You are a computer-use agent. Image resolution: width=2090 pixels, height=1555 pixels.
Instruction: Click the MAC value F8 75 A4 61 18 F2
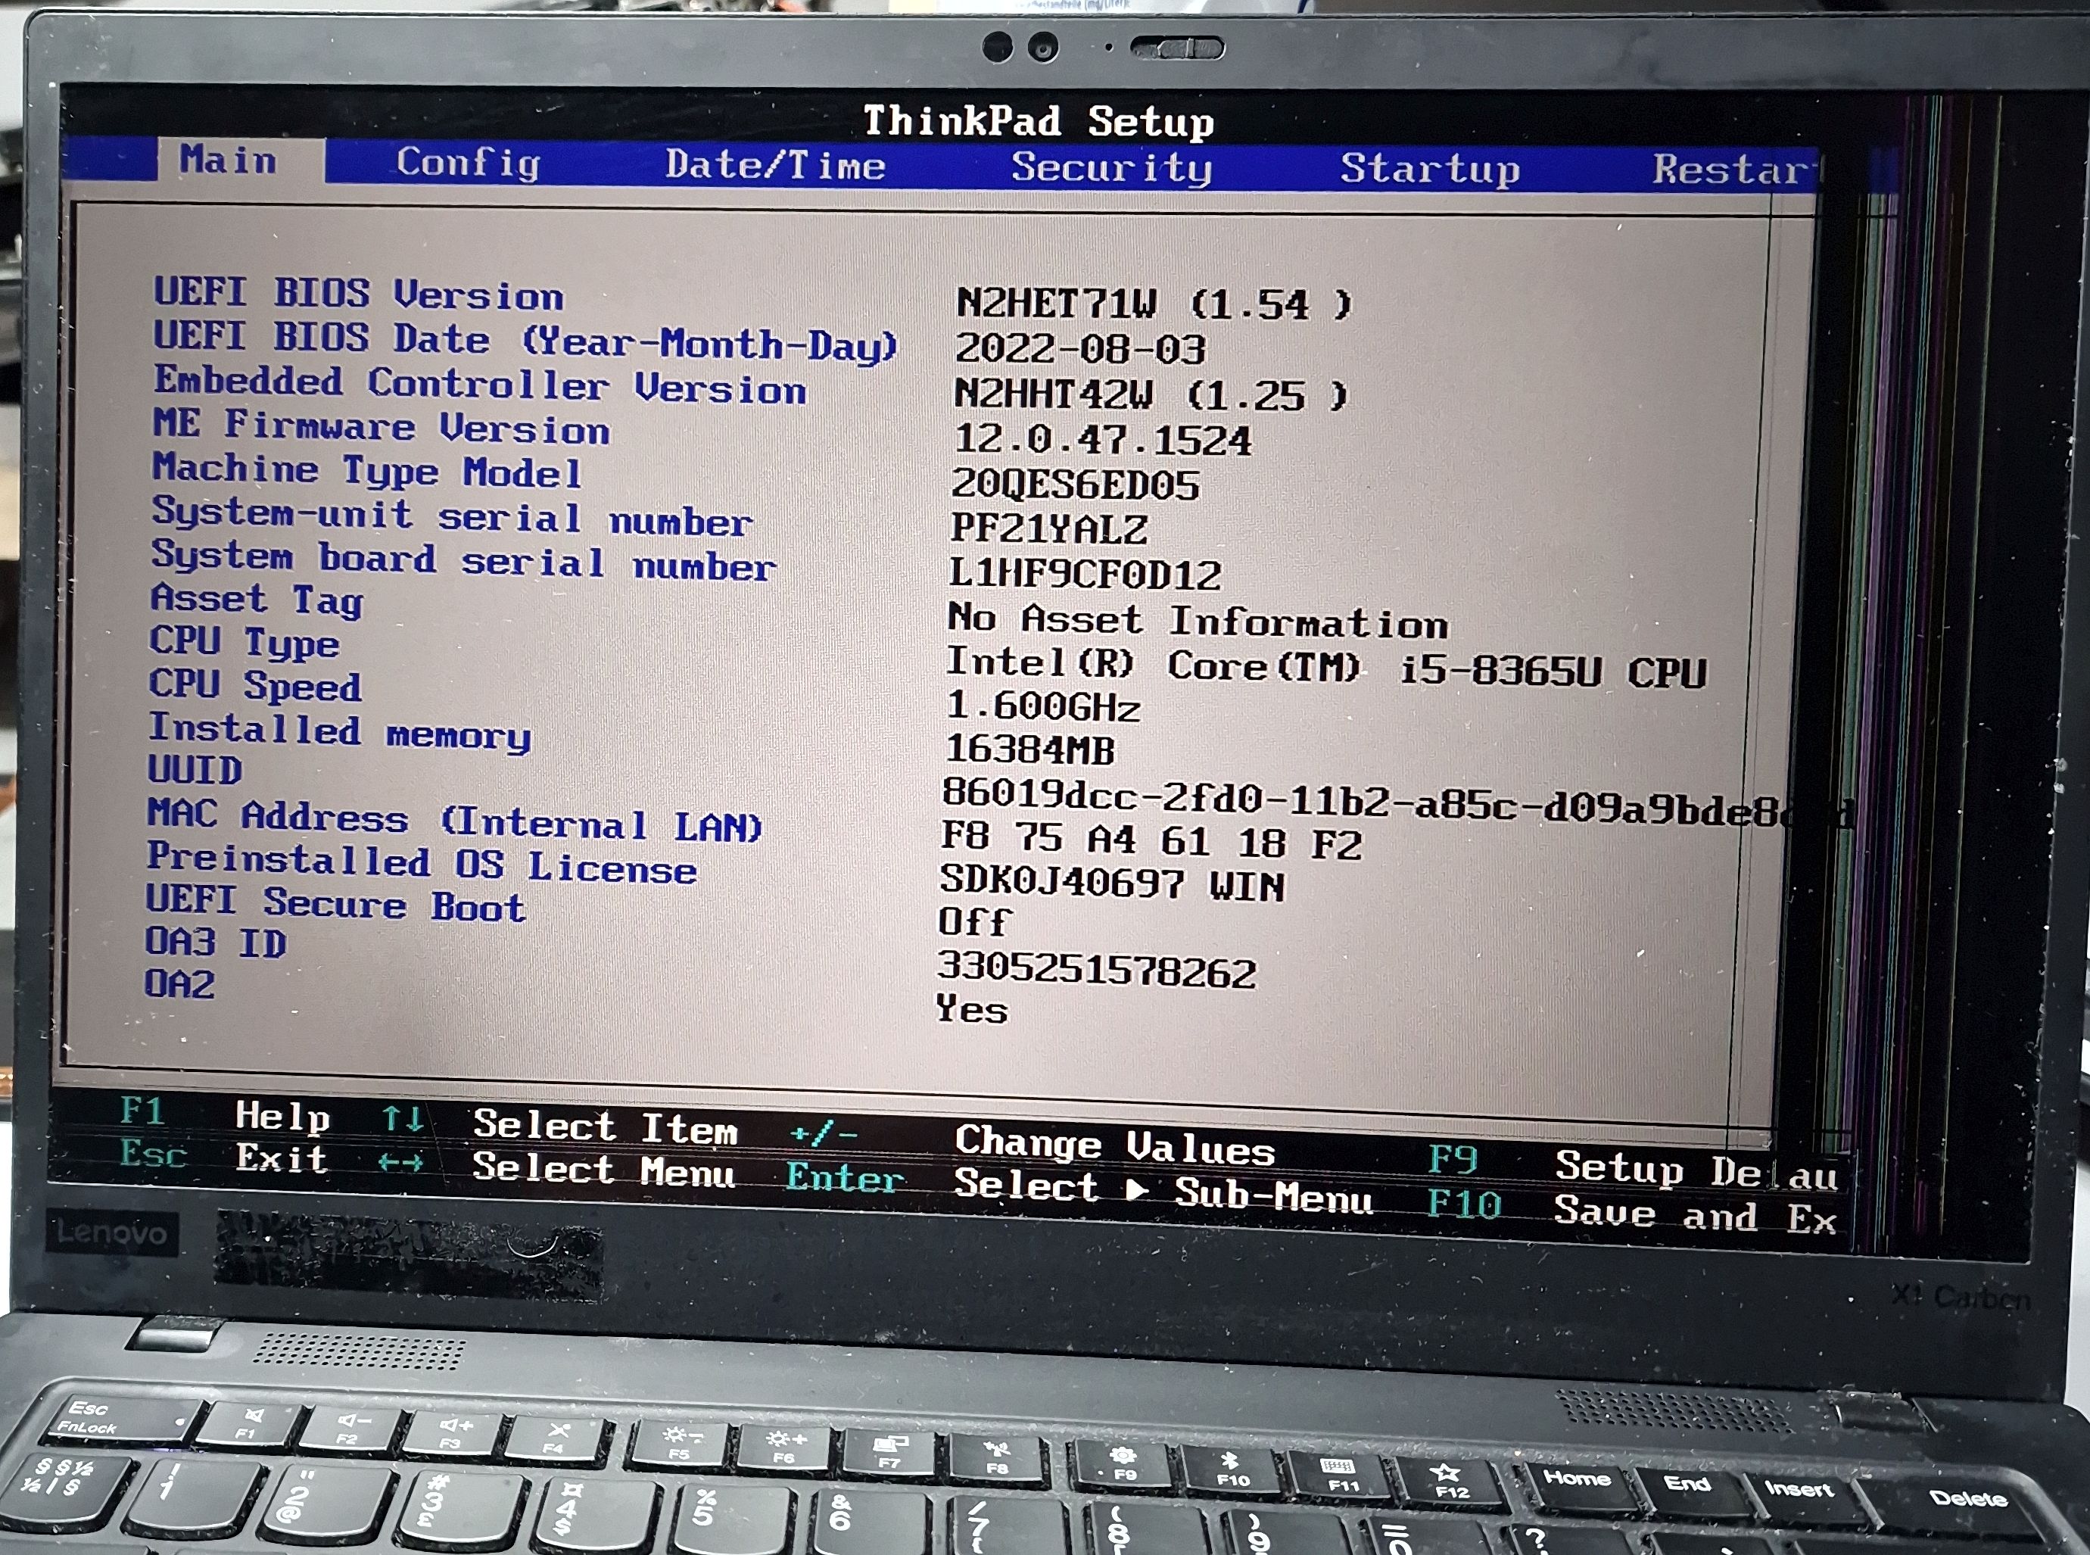point(1152,840)
